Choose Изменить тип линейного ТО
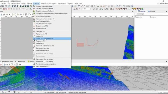The height and width of the screenshot is (94, 168). point(52,19)
